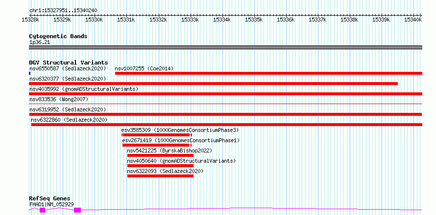436x215 pixels.
Task: Open the nsv6319952 (Sedlazeck2020) label
Action: coord(68,109)
